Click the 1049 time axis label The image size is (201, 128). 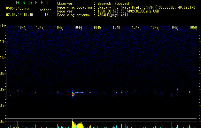pos(174,28)
